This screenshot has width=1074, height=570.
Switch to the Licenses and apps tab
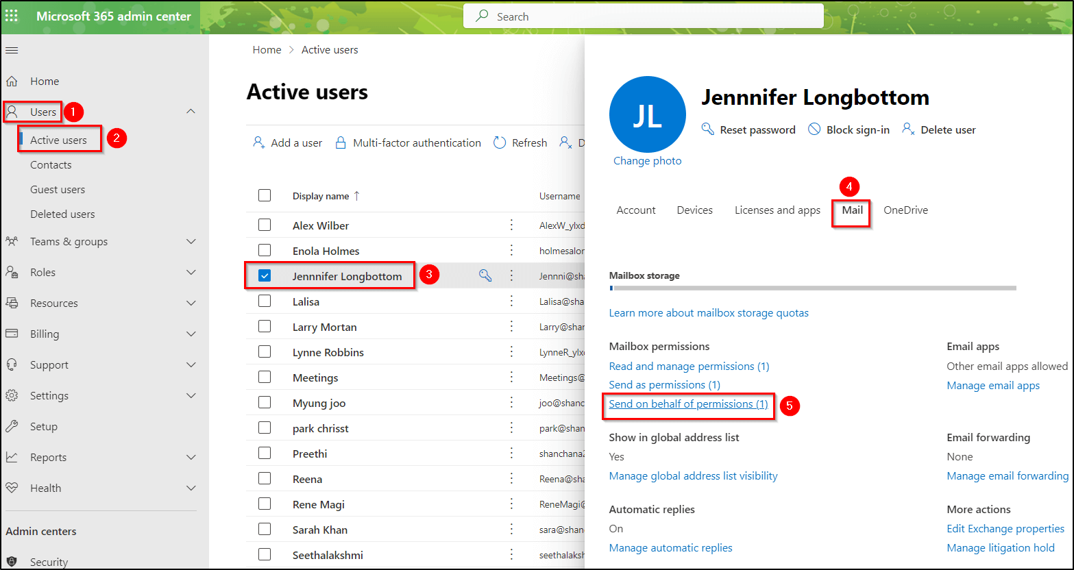tap(777, 210)
